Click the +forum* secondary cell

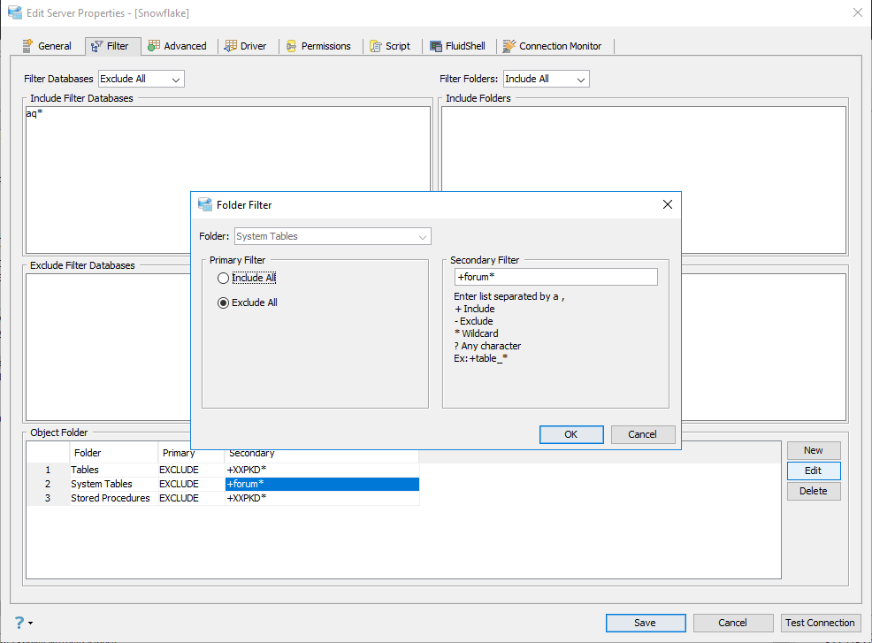coord(322,484)
